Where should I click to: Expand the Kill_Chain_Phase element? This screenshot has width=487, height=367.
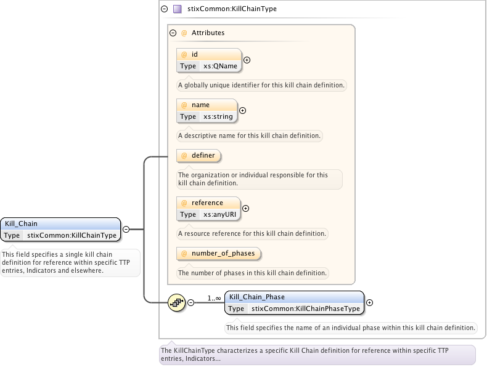coord(370,302)
